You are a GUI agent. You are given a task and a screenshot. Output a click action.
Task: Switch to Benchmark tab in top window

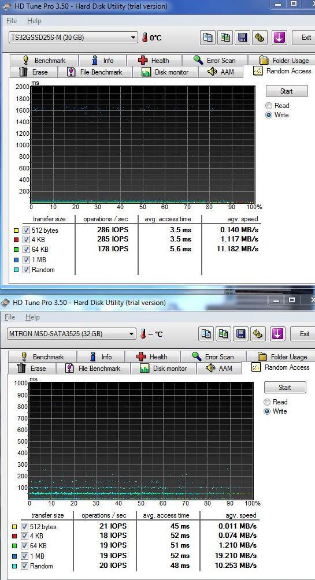click(x=45, y=60)
